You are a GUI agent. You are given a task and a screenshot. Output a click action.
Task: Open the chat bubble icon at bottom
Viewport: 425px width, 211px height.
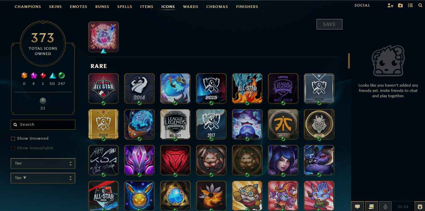[x=357, y=206]
